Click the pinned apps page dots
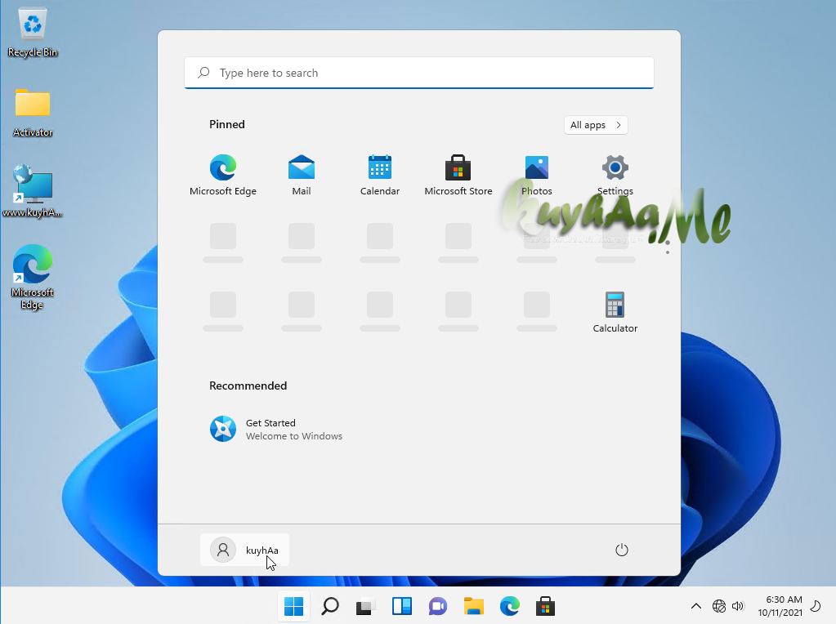The width and height of the screenshot is (836, 624). [668, 247]
